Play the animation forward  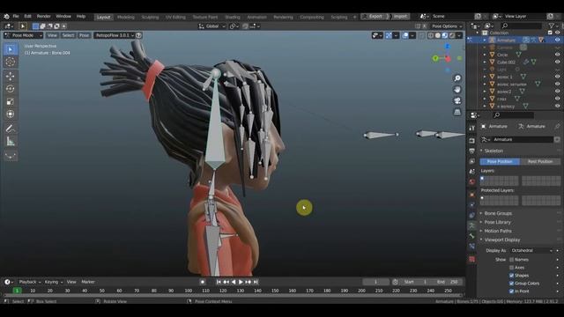pyautogui.click(x=241, y=282)
